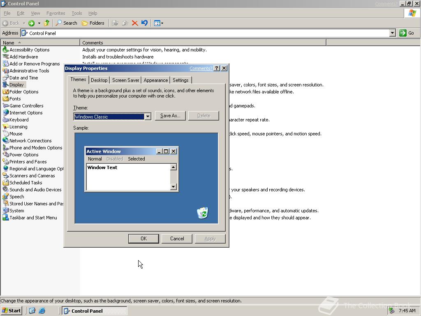Open the Edit menu

[x=21, y=13]
